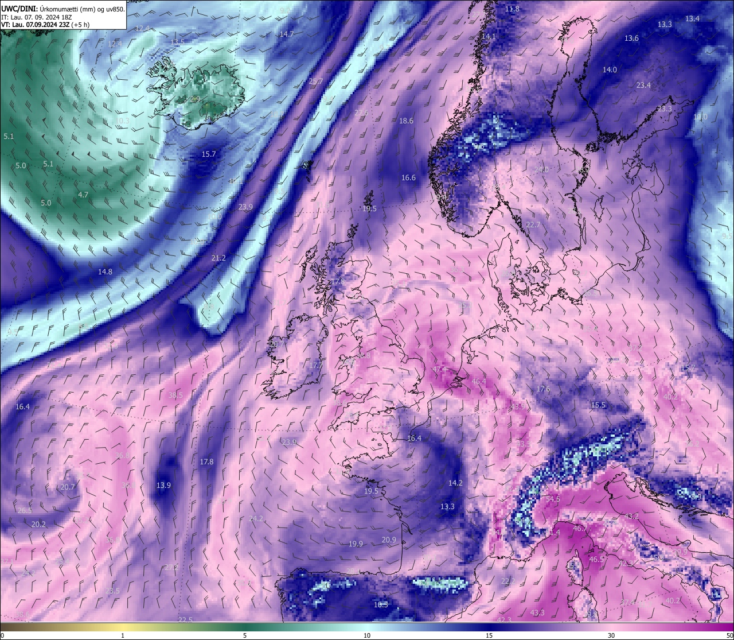Click the colorbar tick label 10
Viewport: 734px width, 640px height.
tap(367, 635)
